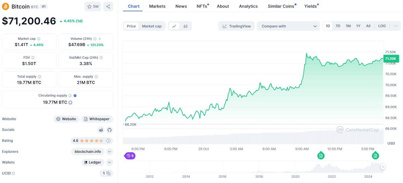
Task: Switch chart to Price view
Action: pyautogui.click(x=131, y=26)
